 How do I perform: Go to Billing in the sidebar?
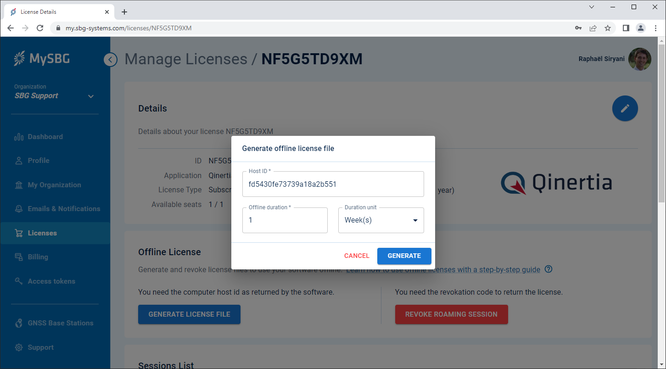(38, 257)
